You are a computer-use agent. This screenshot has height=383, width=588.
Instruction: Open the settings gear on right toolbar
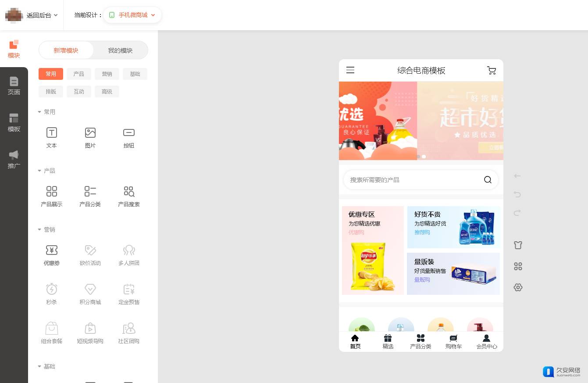tap(518, 287)
